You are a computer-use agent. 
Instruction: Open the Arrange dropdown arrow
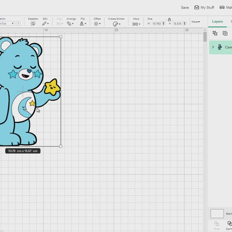[73, 24]
